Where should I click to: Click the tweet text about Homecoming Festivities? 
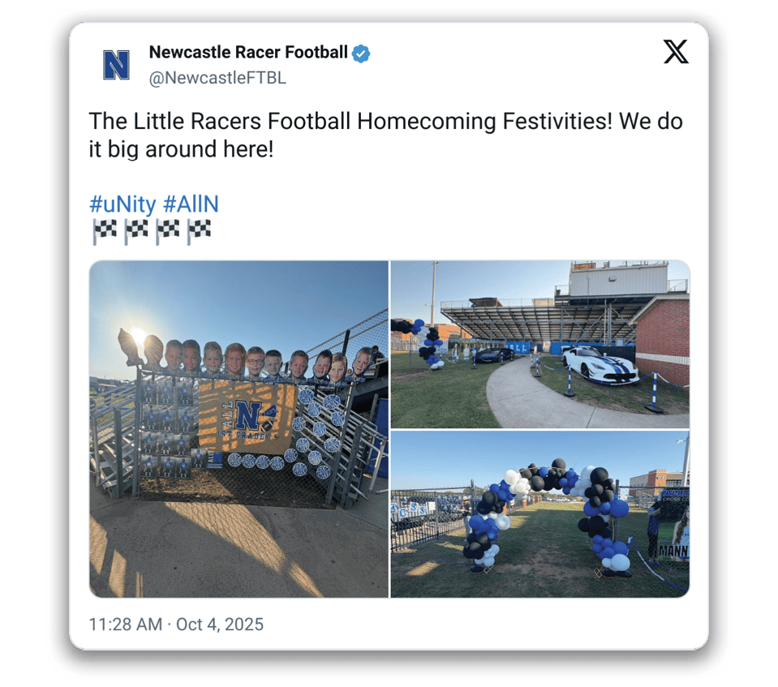coord(385,135)
